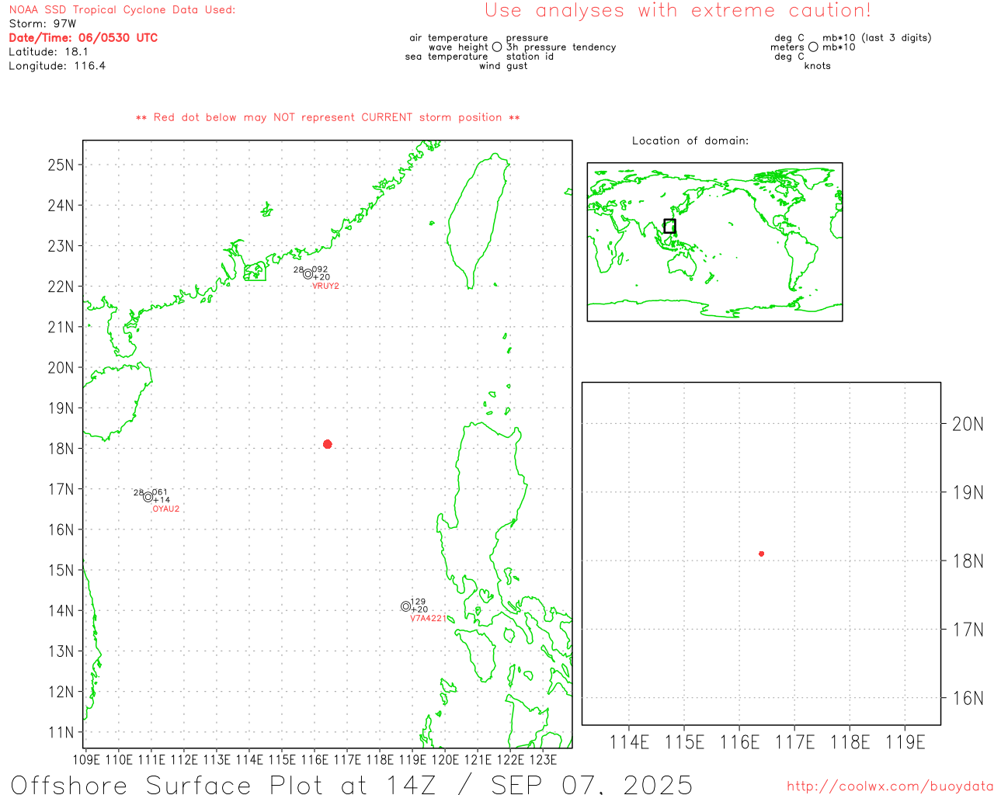Click the 114E label on the inset map

[629, 742]
